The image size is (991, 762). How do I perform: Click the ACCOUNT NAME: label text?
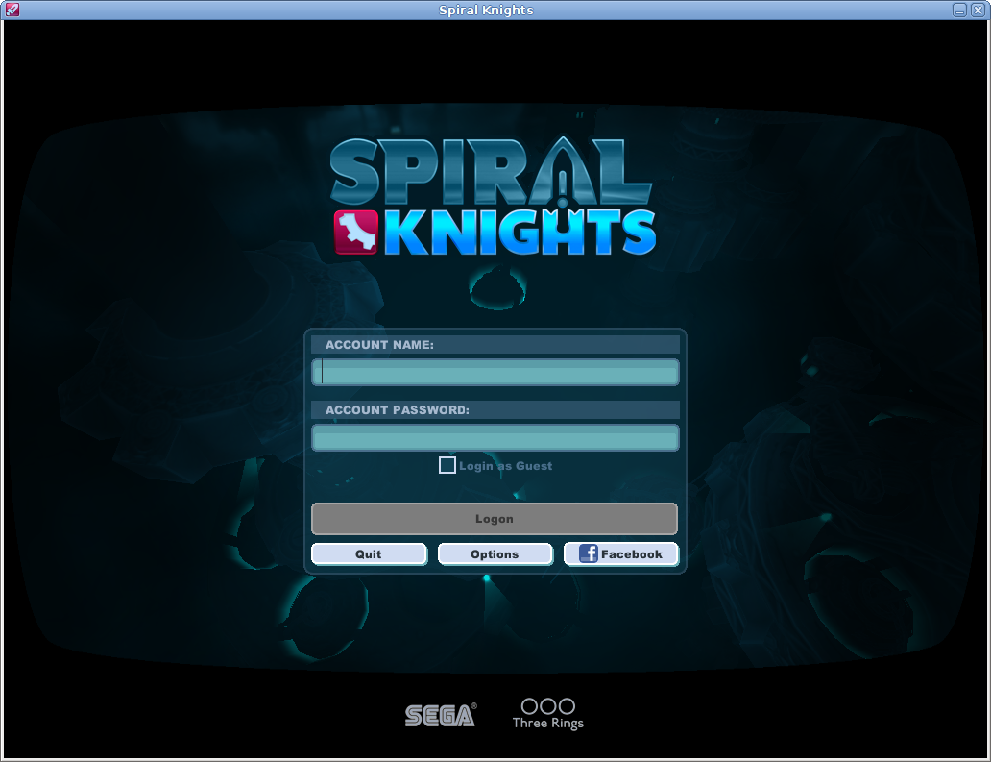[x=379, y=345]
